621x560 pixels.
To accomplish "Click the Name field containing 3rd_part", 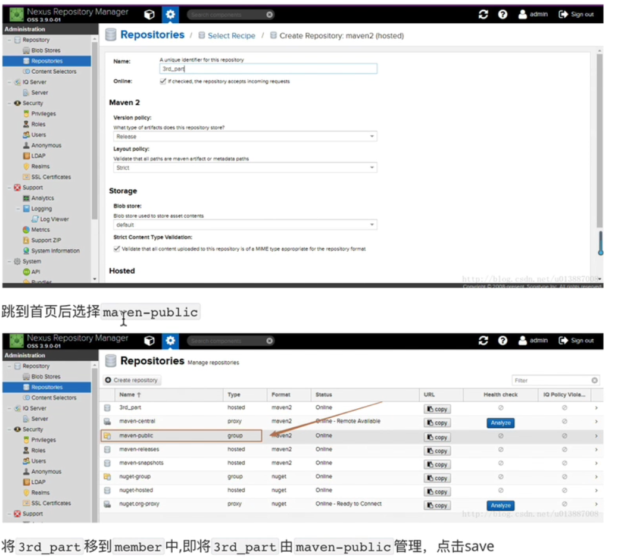I will click(268, 69).
